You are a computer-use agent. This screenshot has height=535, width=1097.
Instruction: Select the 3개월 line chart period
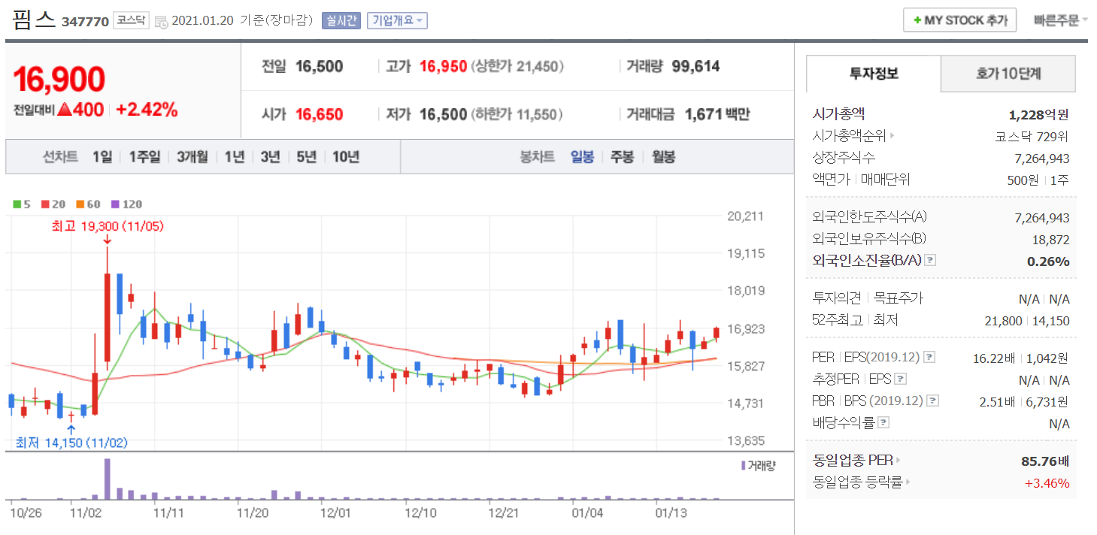pos(192,156)
